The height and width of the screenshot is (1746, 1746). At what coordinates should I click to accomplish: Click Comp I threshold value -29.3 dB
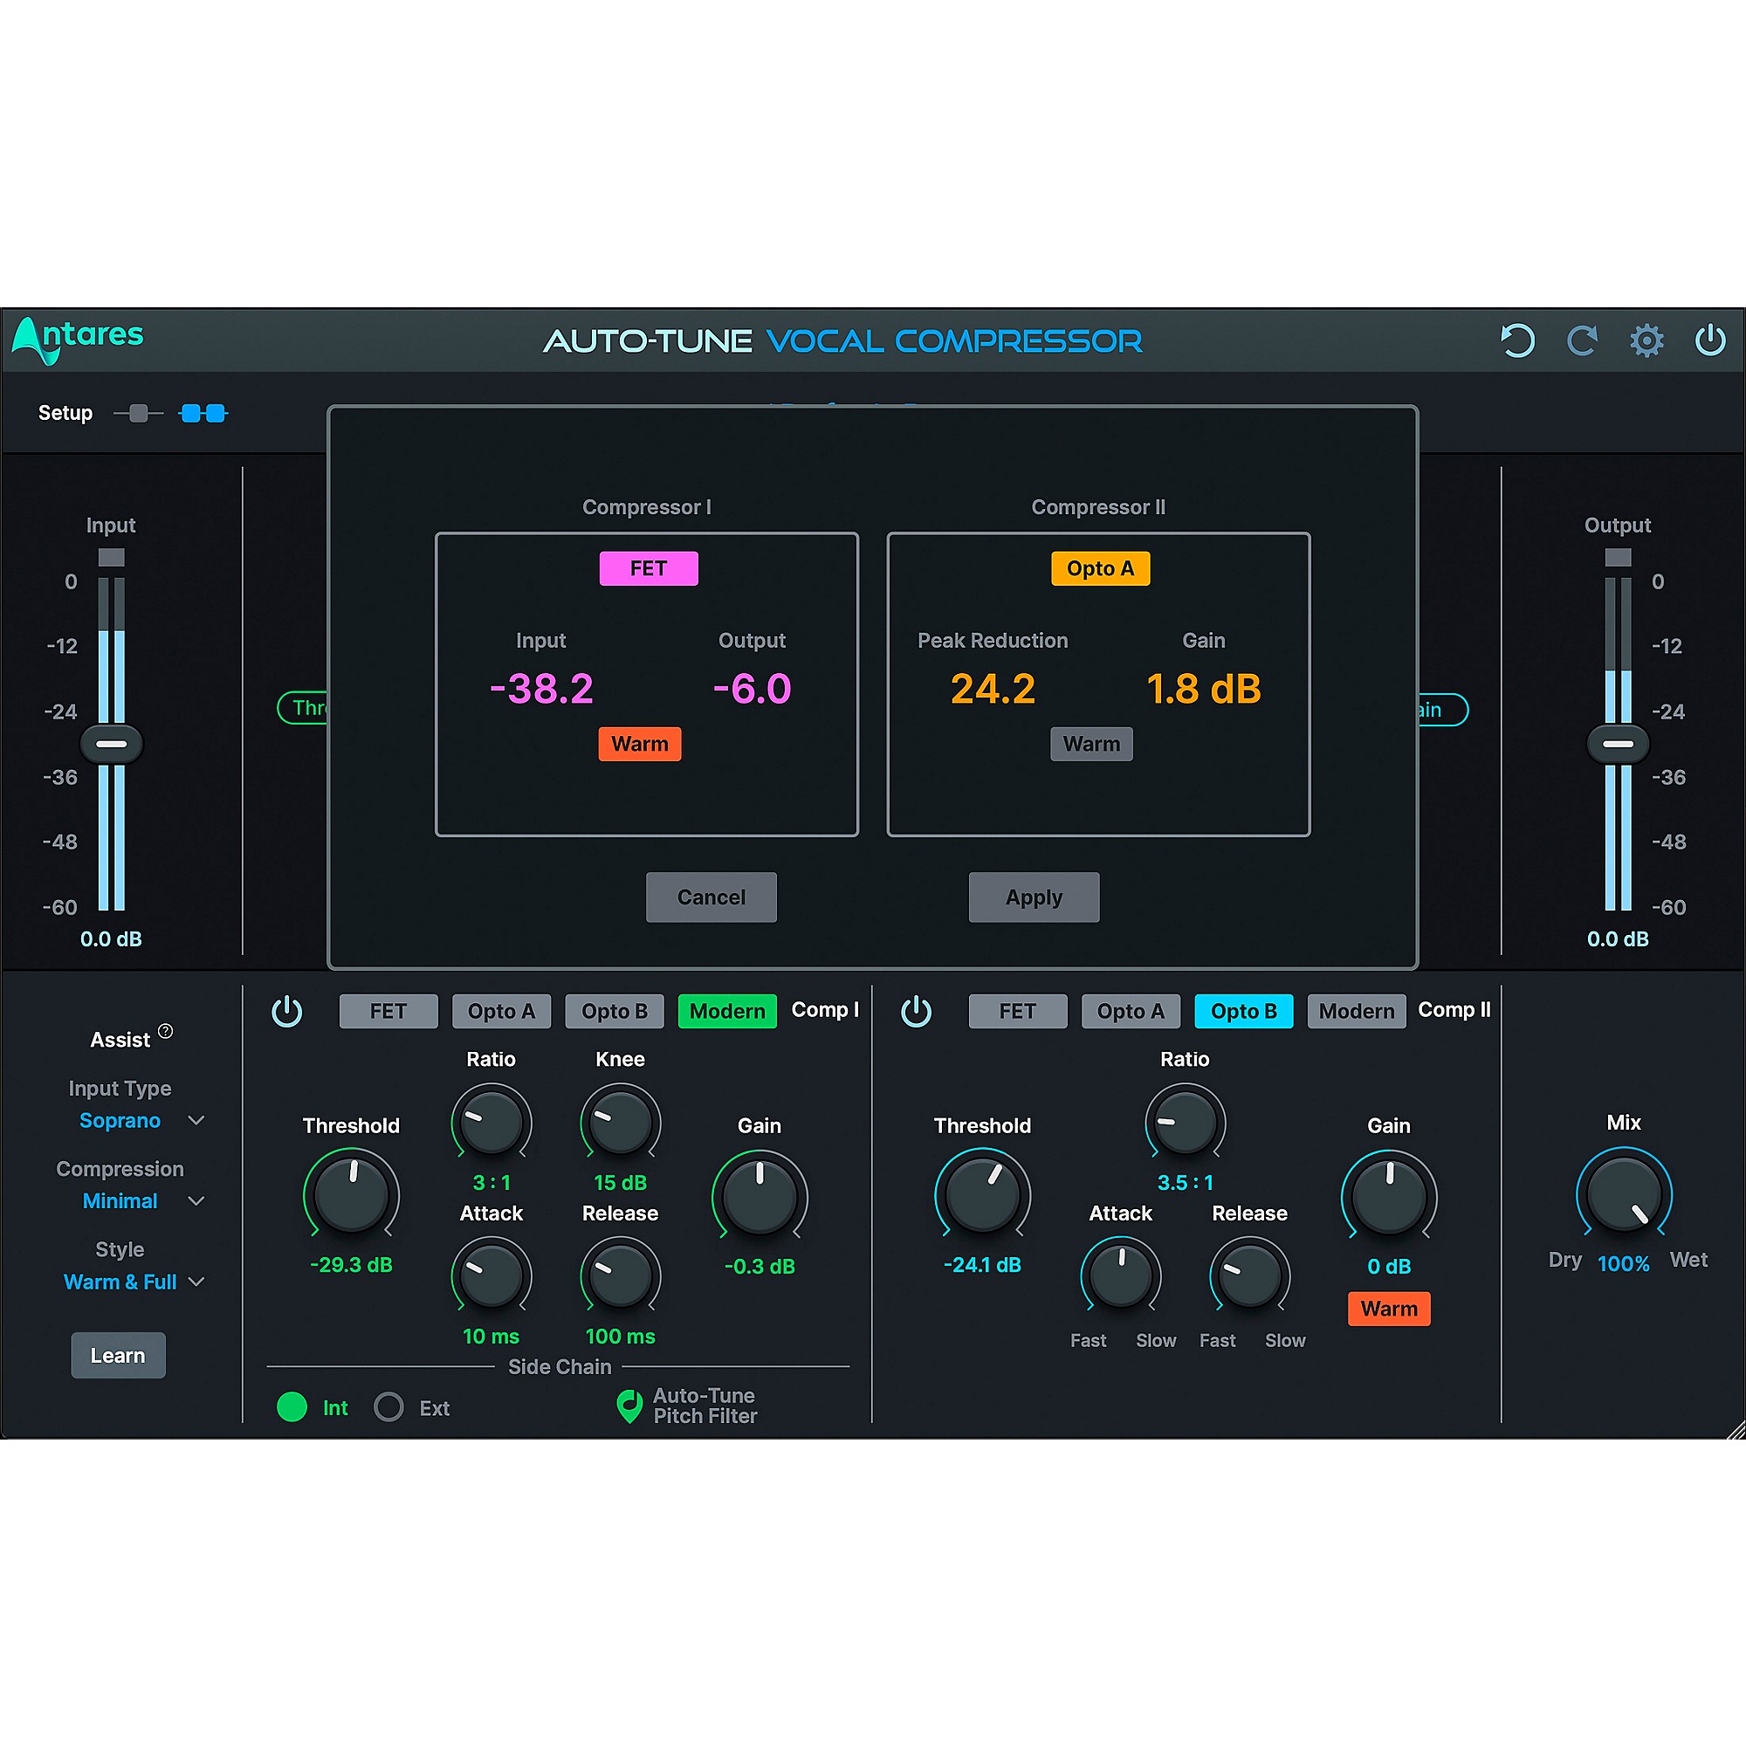tap(352, 1265)
